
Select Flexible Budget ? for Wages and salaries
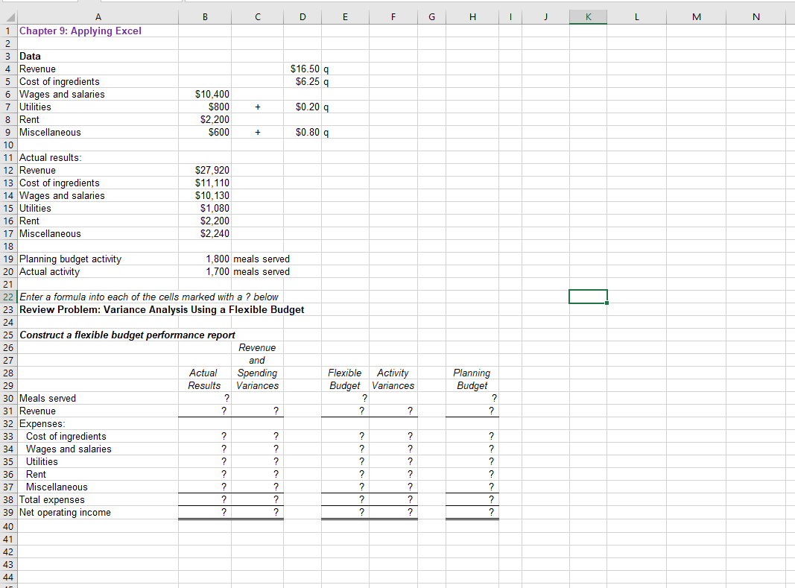345,449
